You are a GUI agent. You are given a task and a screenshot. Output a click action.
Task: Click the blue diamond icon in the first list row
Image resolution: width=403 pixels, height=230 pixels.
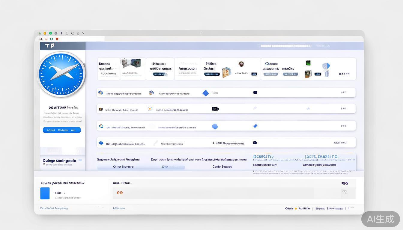pos(205,93)
